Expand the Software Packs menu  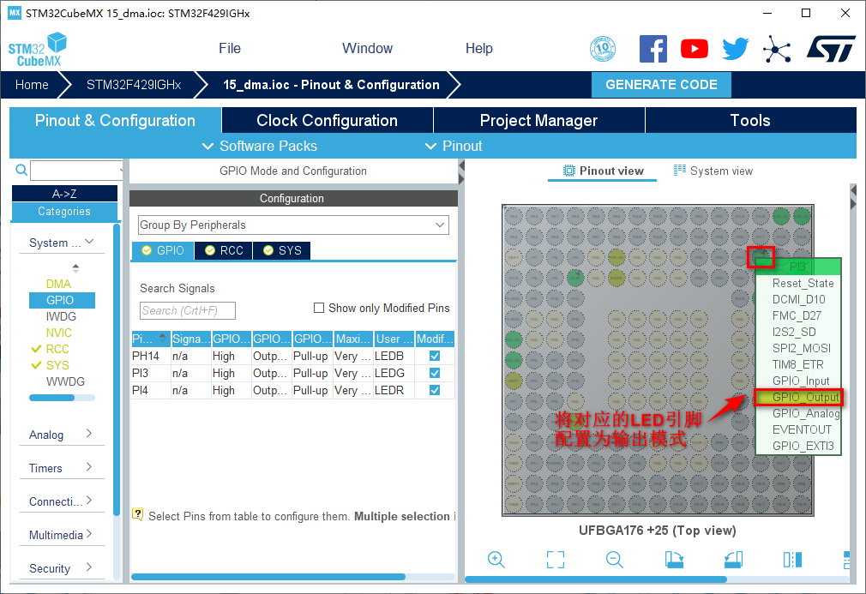click(260, 146)
